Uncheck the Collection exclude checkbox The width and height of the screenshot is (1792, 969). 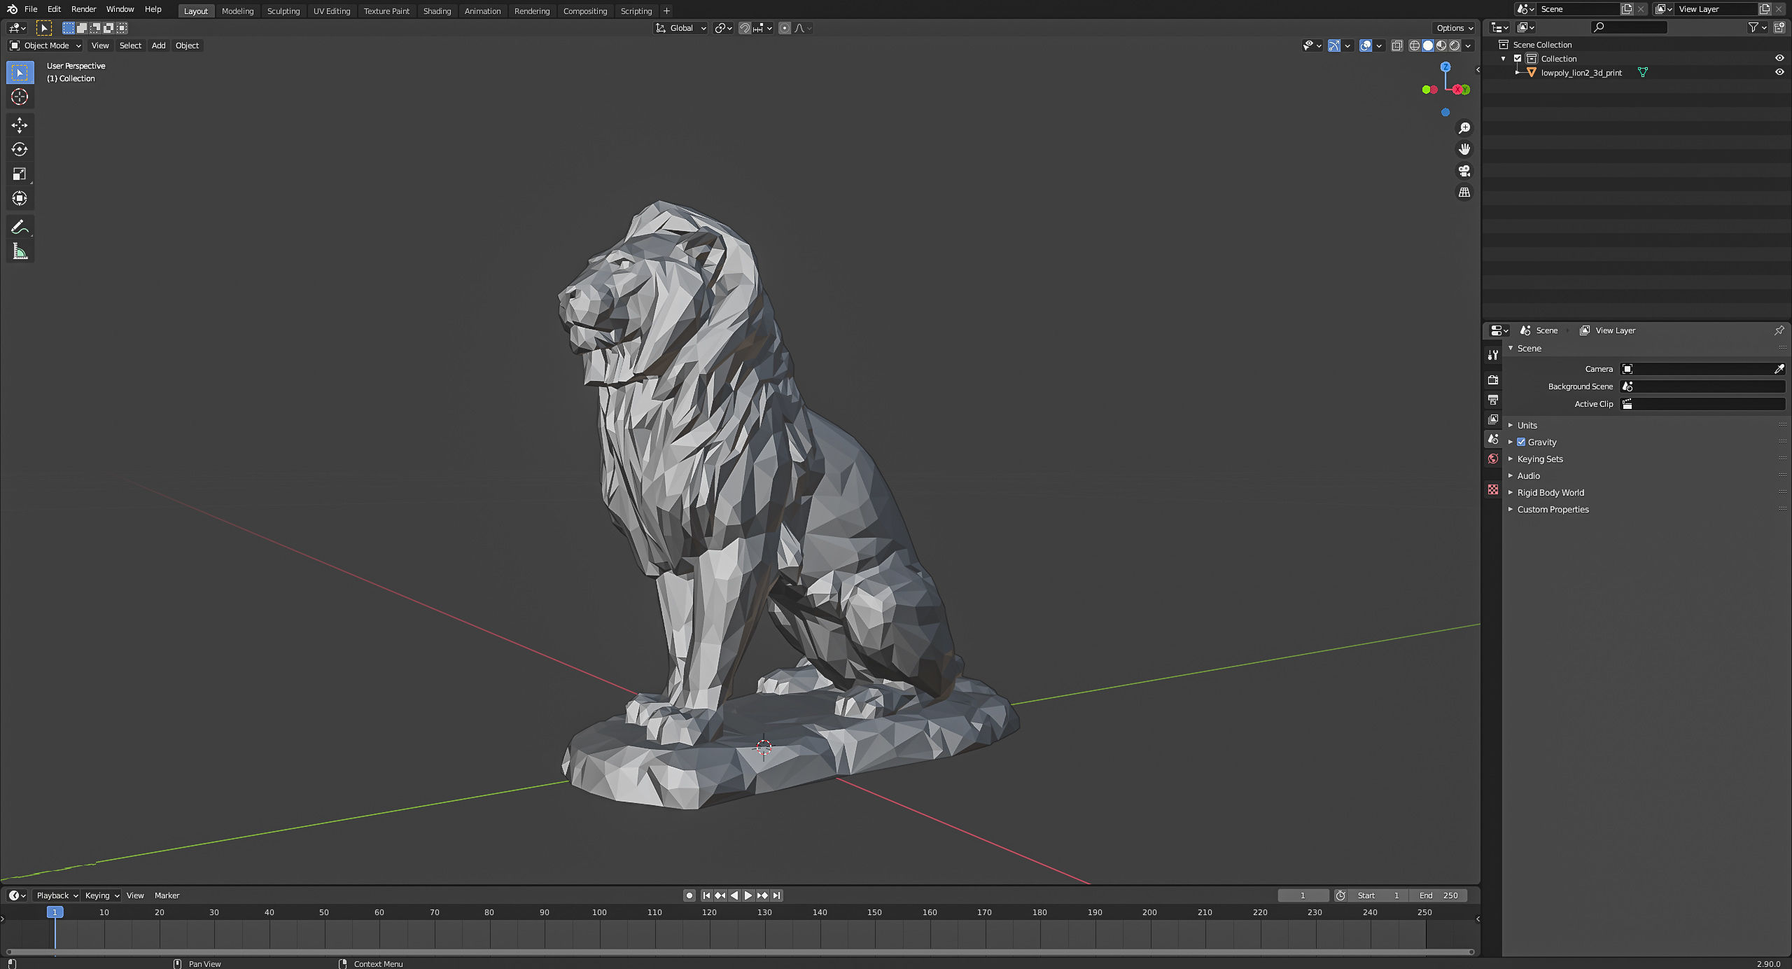pyautogui.click(x=1518, y=59)
